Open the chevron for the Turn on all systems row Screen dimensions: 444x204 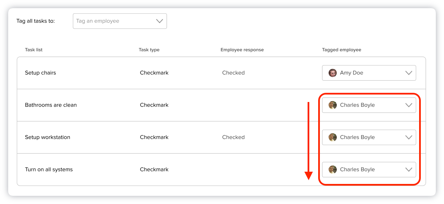409,170
